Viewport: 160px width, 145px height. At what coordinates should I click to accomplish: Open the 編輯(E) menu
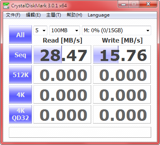coord(33,15)
